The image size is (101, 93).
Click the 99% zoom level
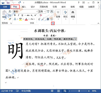(x=94, y=91)
